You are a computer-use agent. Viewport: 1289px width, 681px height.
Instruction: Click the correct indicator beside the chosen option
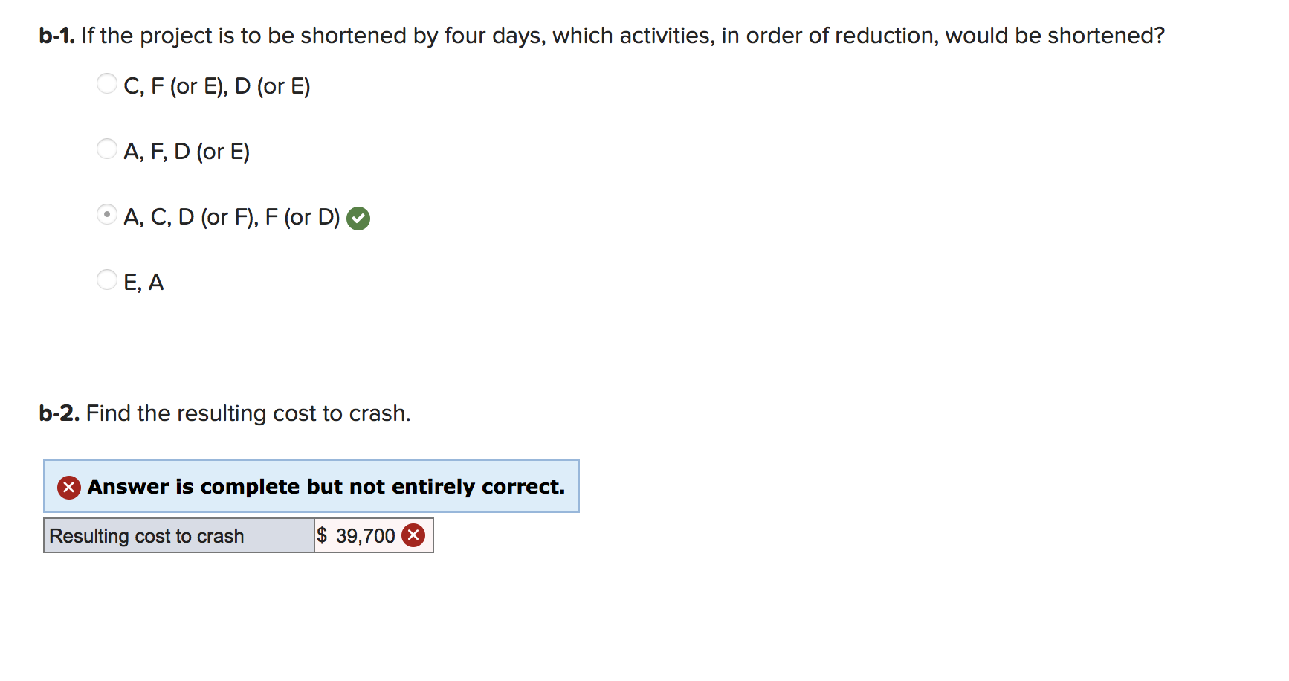pos(358,218)
